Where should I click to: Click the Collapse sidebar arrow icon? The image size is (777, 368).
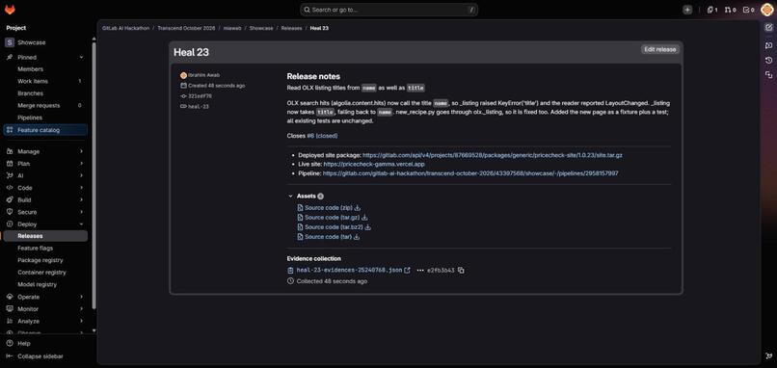tap(10, 356)
